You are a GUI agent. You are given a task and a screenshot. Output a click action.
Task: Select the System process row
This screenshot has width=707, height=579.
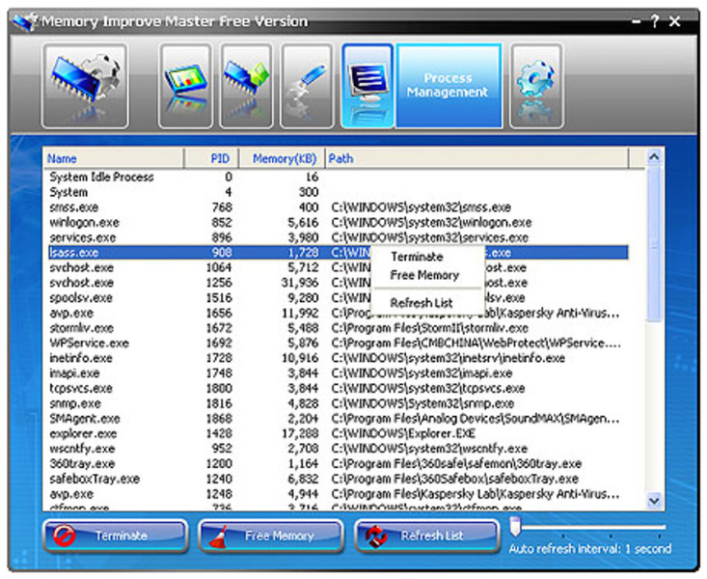339,192
